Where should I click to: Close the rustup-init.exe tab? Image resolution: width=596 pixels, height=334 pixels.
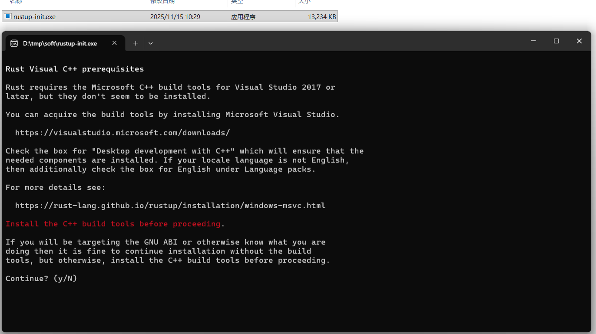coord(114,43)
